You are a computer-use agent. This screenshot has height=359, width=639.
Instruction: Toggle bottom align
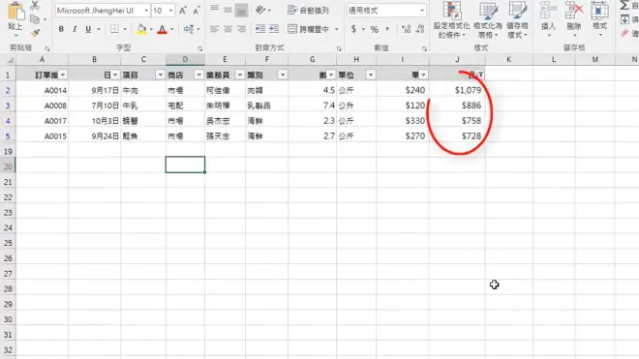click(x=241, y=11)
